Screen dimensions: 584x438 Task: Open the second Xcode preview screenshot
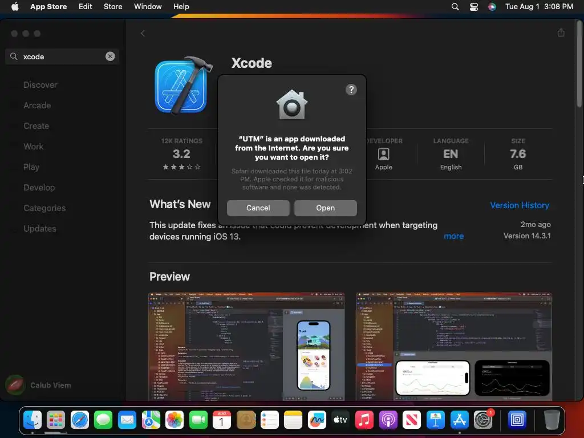coord(453,346)
